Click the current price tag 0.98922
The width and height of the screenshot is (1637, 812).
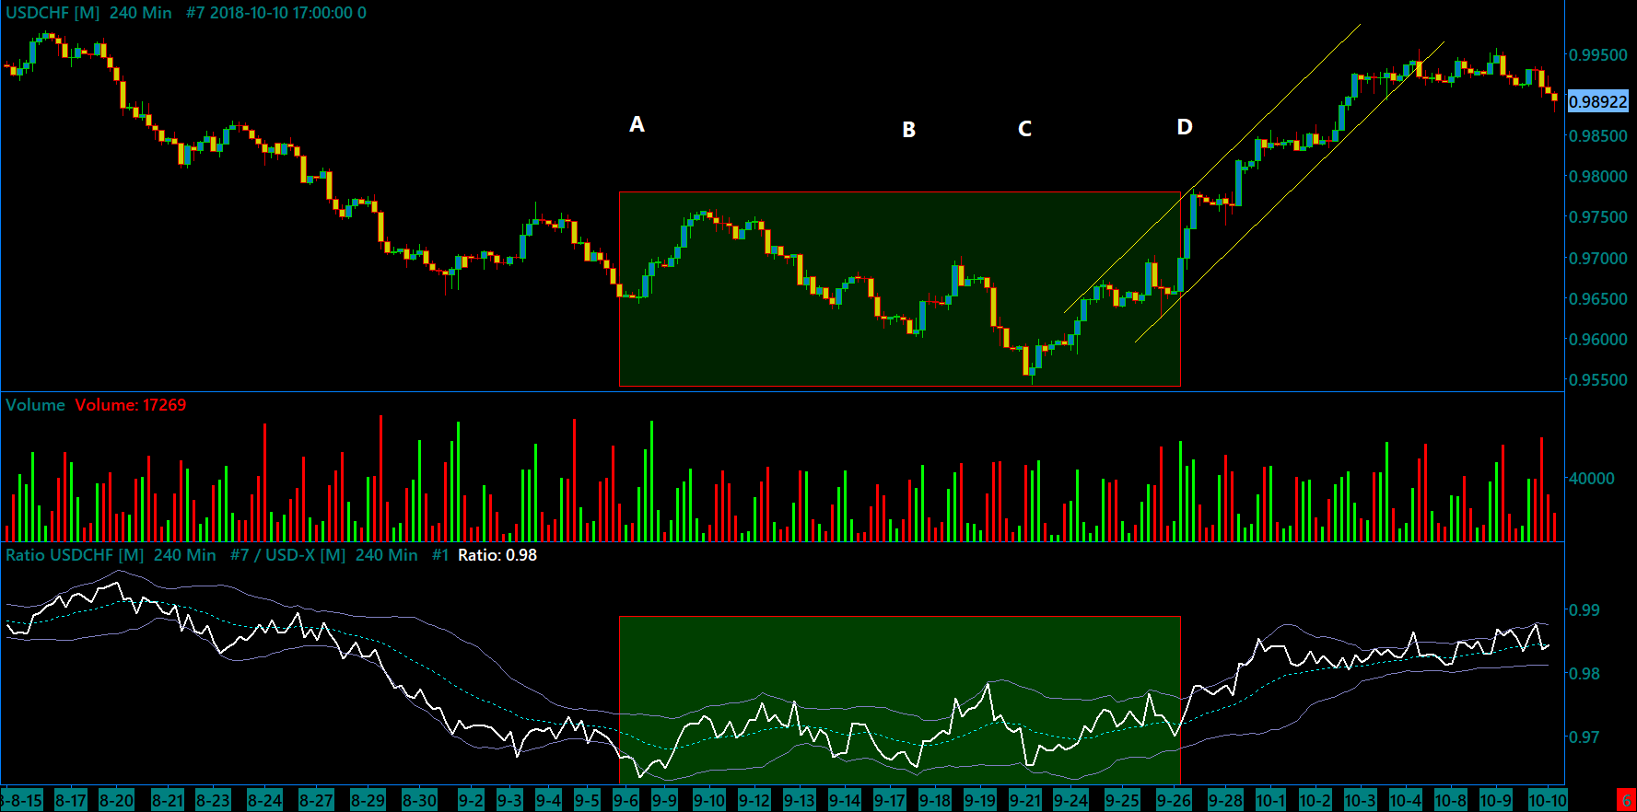(1598, 101)
